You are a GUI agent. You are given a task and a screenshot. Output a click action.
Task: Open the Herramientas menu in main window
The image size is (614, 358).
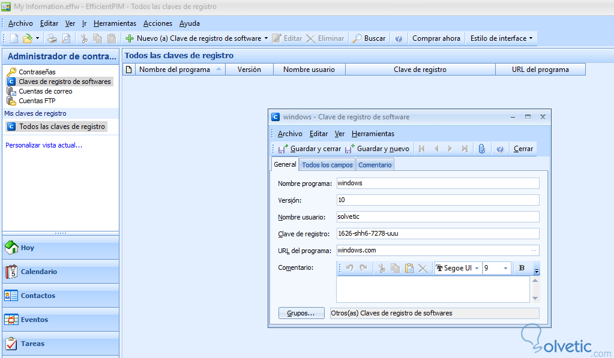pyautogui.click(x=115, y=23)
